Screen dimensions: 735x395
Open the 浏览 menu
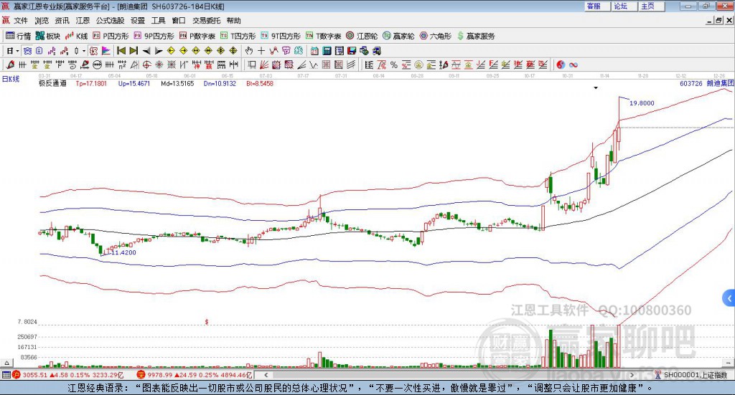[41, 21]
